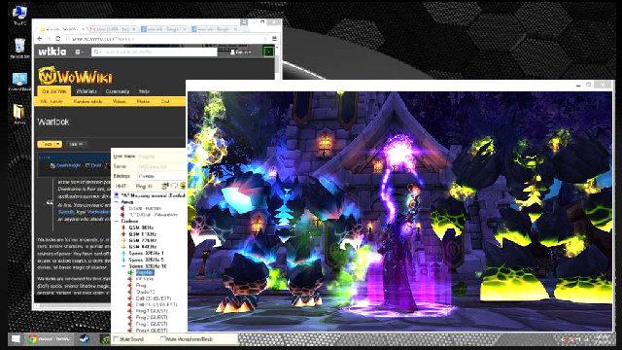This screenshot has width=622, height=350.
Task: Reload the WoWWiki page
Action: tap(58, 39)
